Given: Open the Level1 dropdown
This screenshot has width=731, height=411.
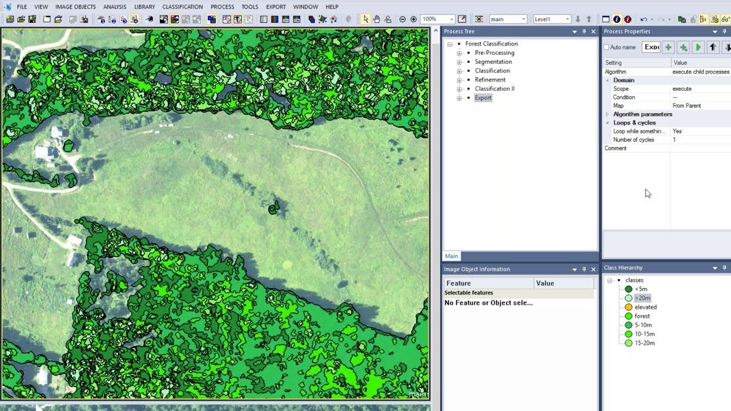Looking at the screenshot, I should click(x=567, y=19).
